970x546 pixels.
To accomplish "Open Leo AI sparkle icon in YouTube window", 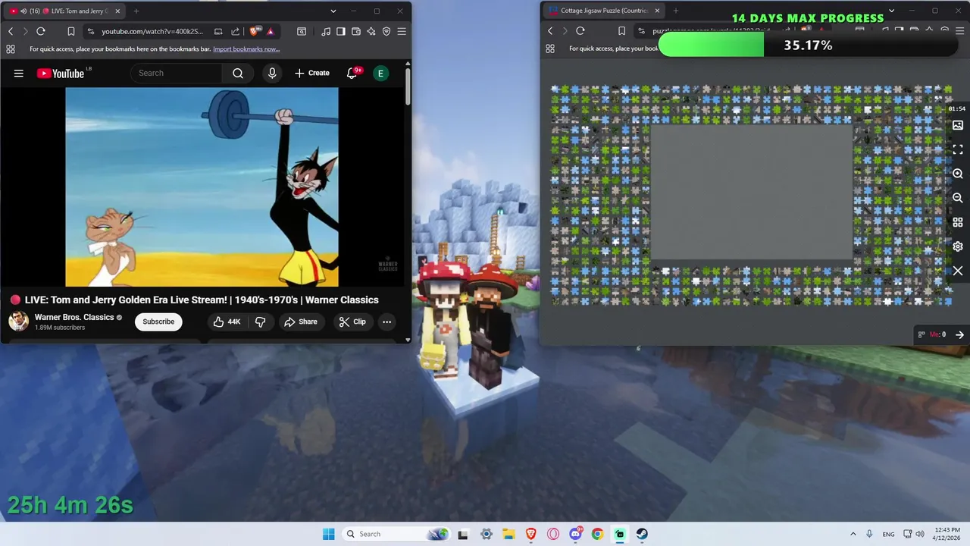I will pos(371,31).
